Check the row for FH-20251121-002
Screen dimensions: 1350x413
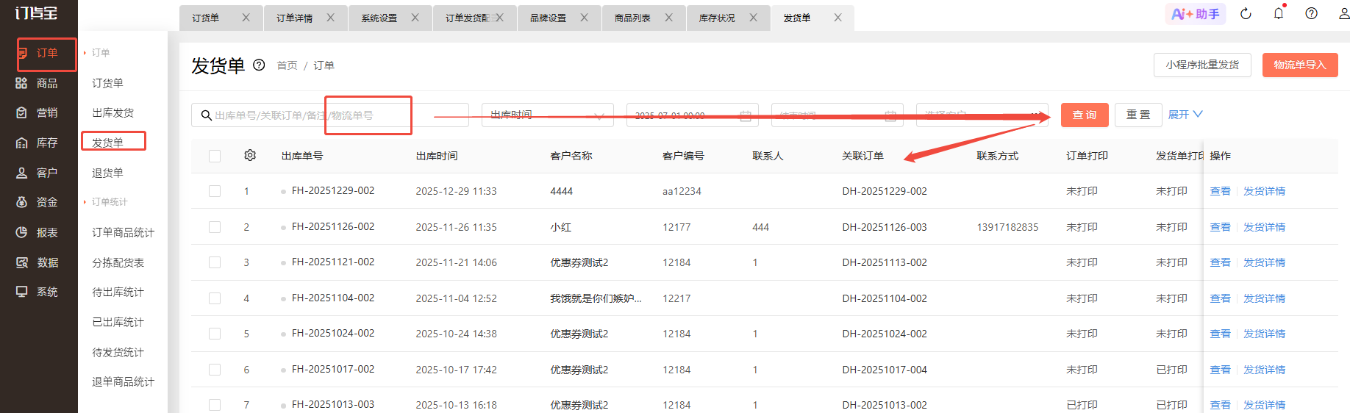pyautogui.click(x=215, y=262)
